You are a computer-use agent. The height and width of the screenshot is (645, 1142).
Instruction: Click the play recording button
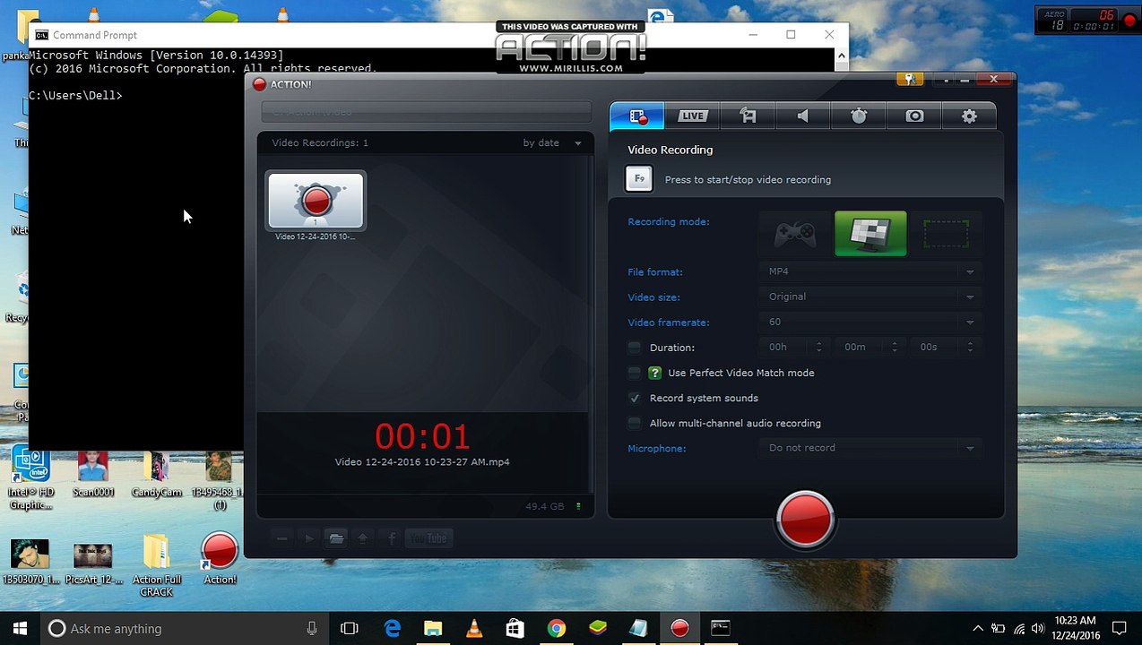[x=309, y=538]
